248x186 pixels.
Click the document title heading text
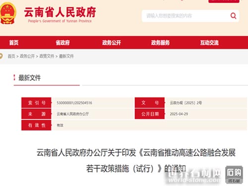coord(136,160)
